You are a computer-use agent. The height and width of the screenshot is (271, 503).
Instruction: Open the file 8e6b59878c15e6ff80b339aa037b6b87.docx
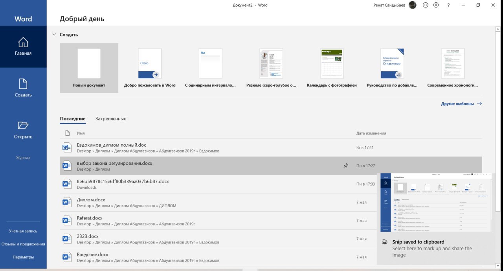tap(271, 184)
